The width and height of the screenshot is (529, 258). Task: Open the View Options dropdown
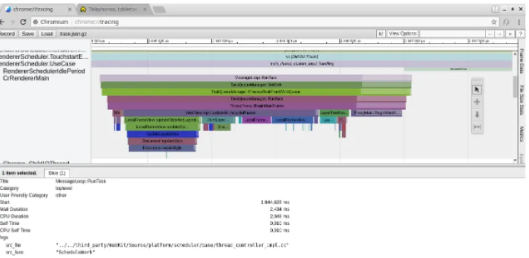402,34
